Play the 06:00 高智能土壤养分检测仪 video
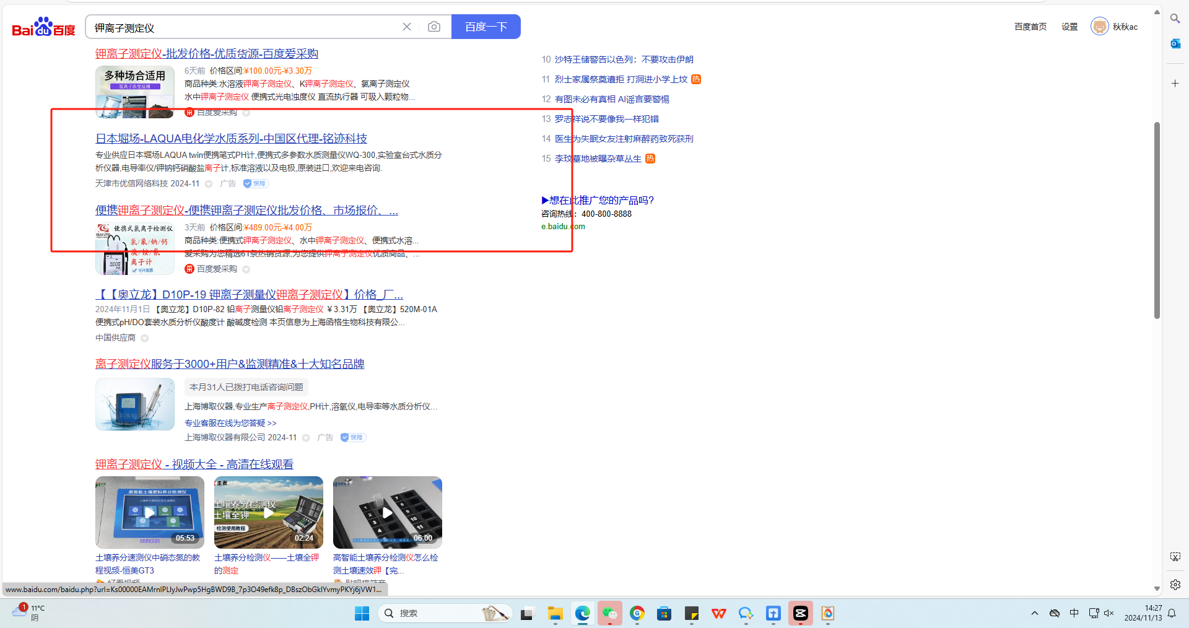1189x628 pixels. pyautogui.click(x=388, y=512)
